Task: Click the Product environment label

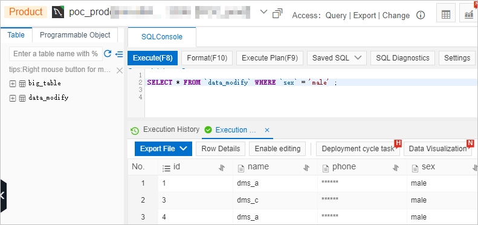Action: (x=25, y=12)
